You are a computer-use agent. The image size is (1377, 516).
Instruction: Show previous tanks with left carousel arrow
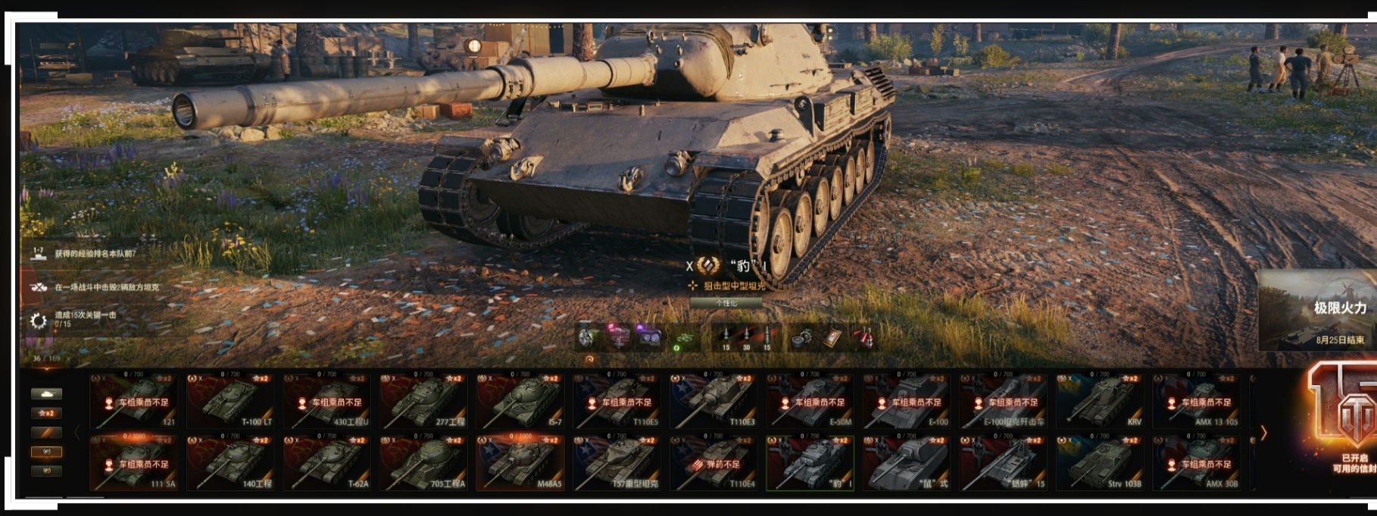pos(77,433)
